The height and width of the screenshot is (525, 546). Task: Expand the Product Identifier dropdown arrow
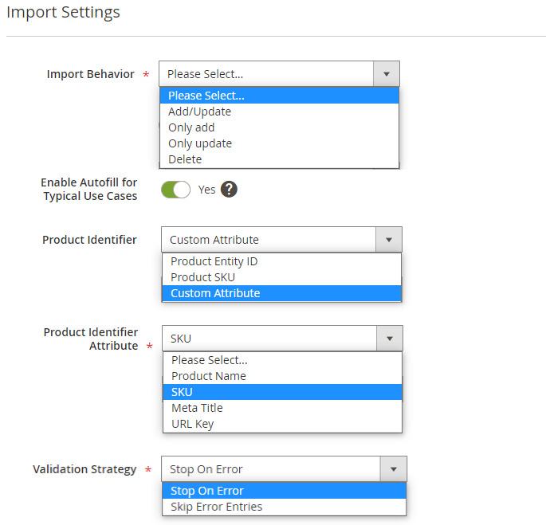coord(389,240)
